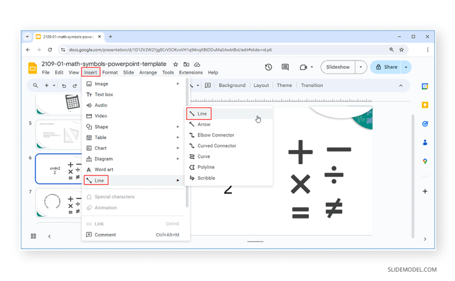The width and height of the screenshot is (455, 281).
Task: Click the move to folder icon
Action: coord(186,64)
